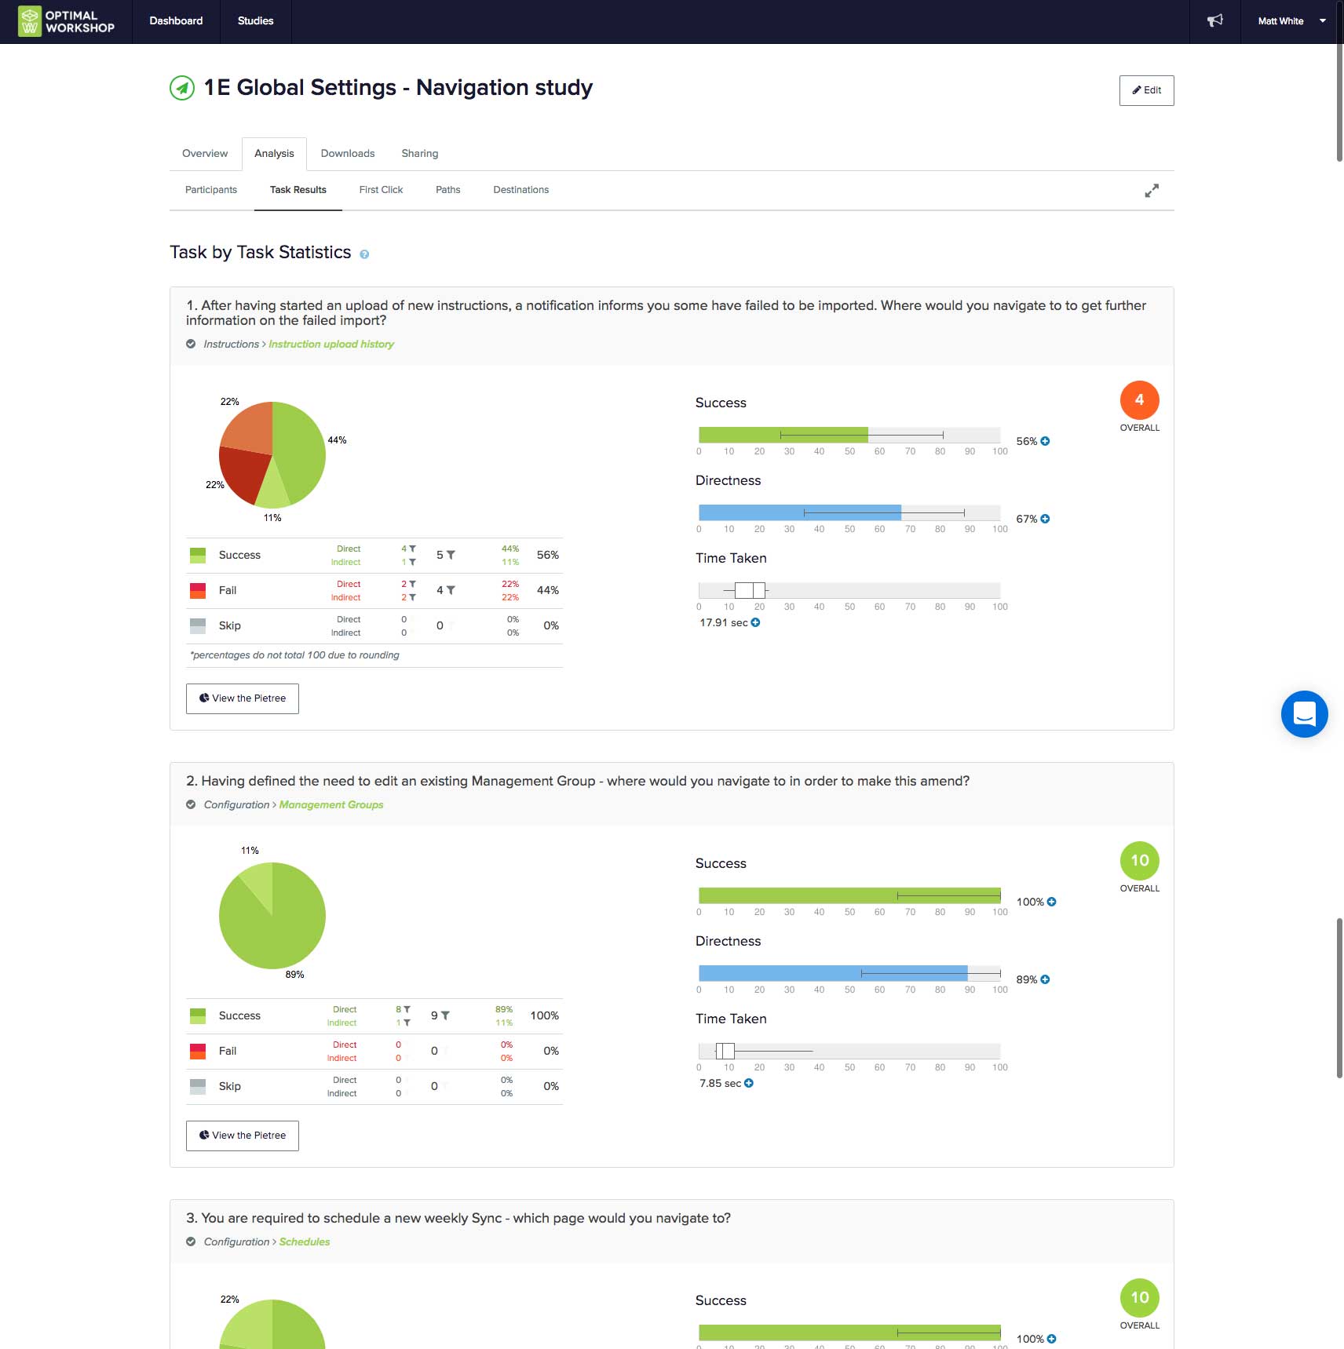Expand task 1 Success 56% plus icon
This screenshot has width=1344, height=1349.
pyautogui.click(x=1045, y=442)
